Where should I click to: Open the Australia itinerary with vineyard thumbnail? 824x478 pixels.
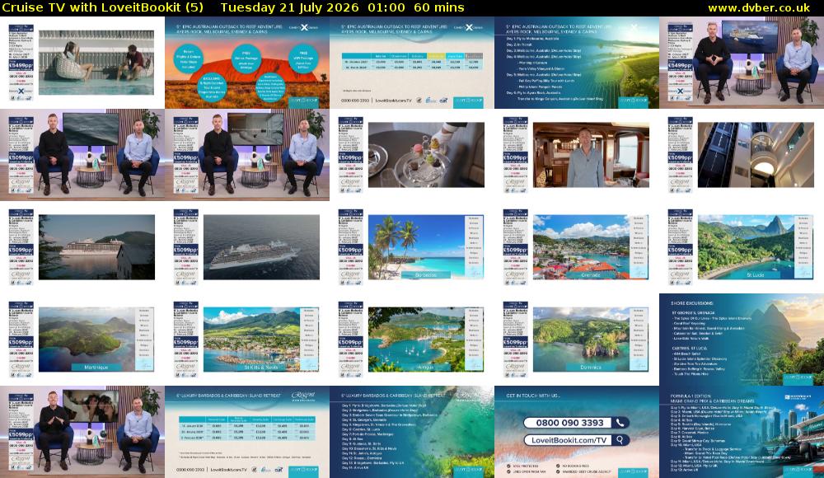(577, 63)
